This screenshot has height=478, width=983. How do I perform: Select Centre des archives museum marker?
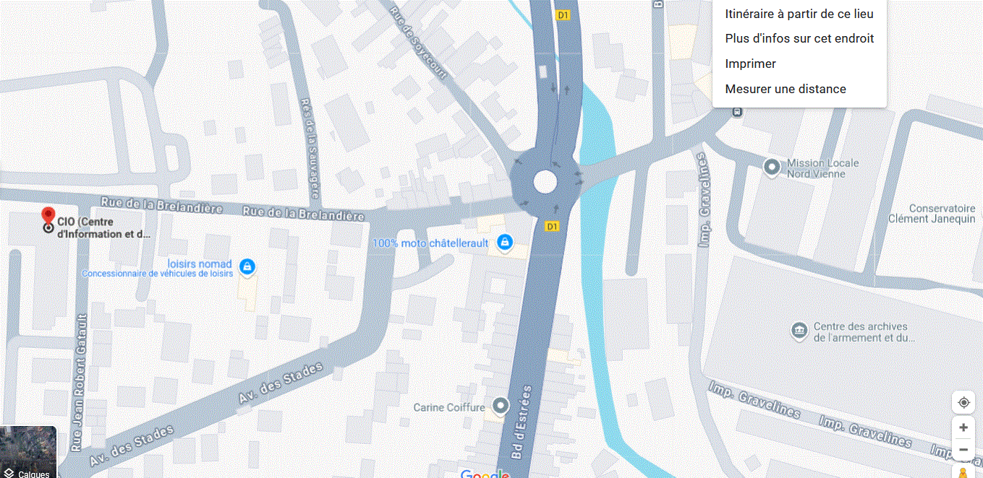(799, 331)
